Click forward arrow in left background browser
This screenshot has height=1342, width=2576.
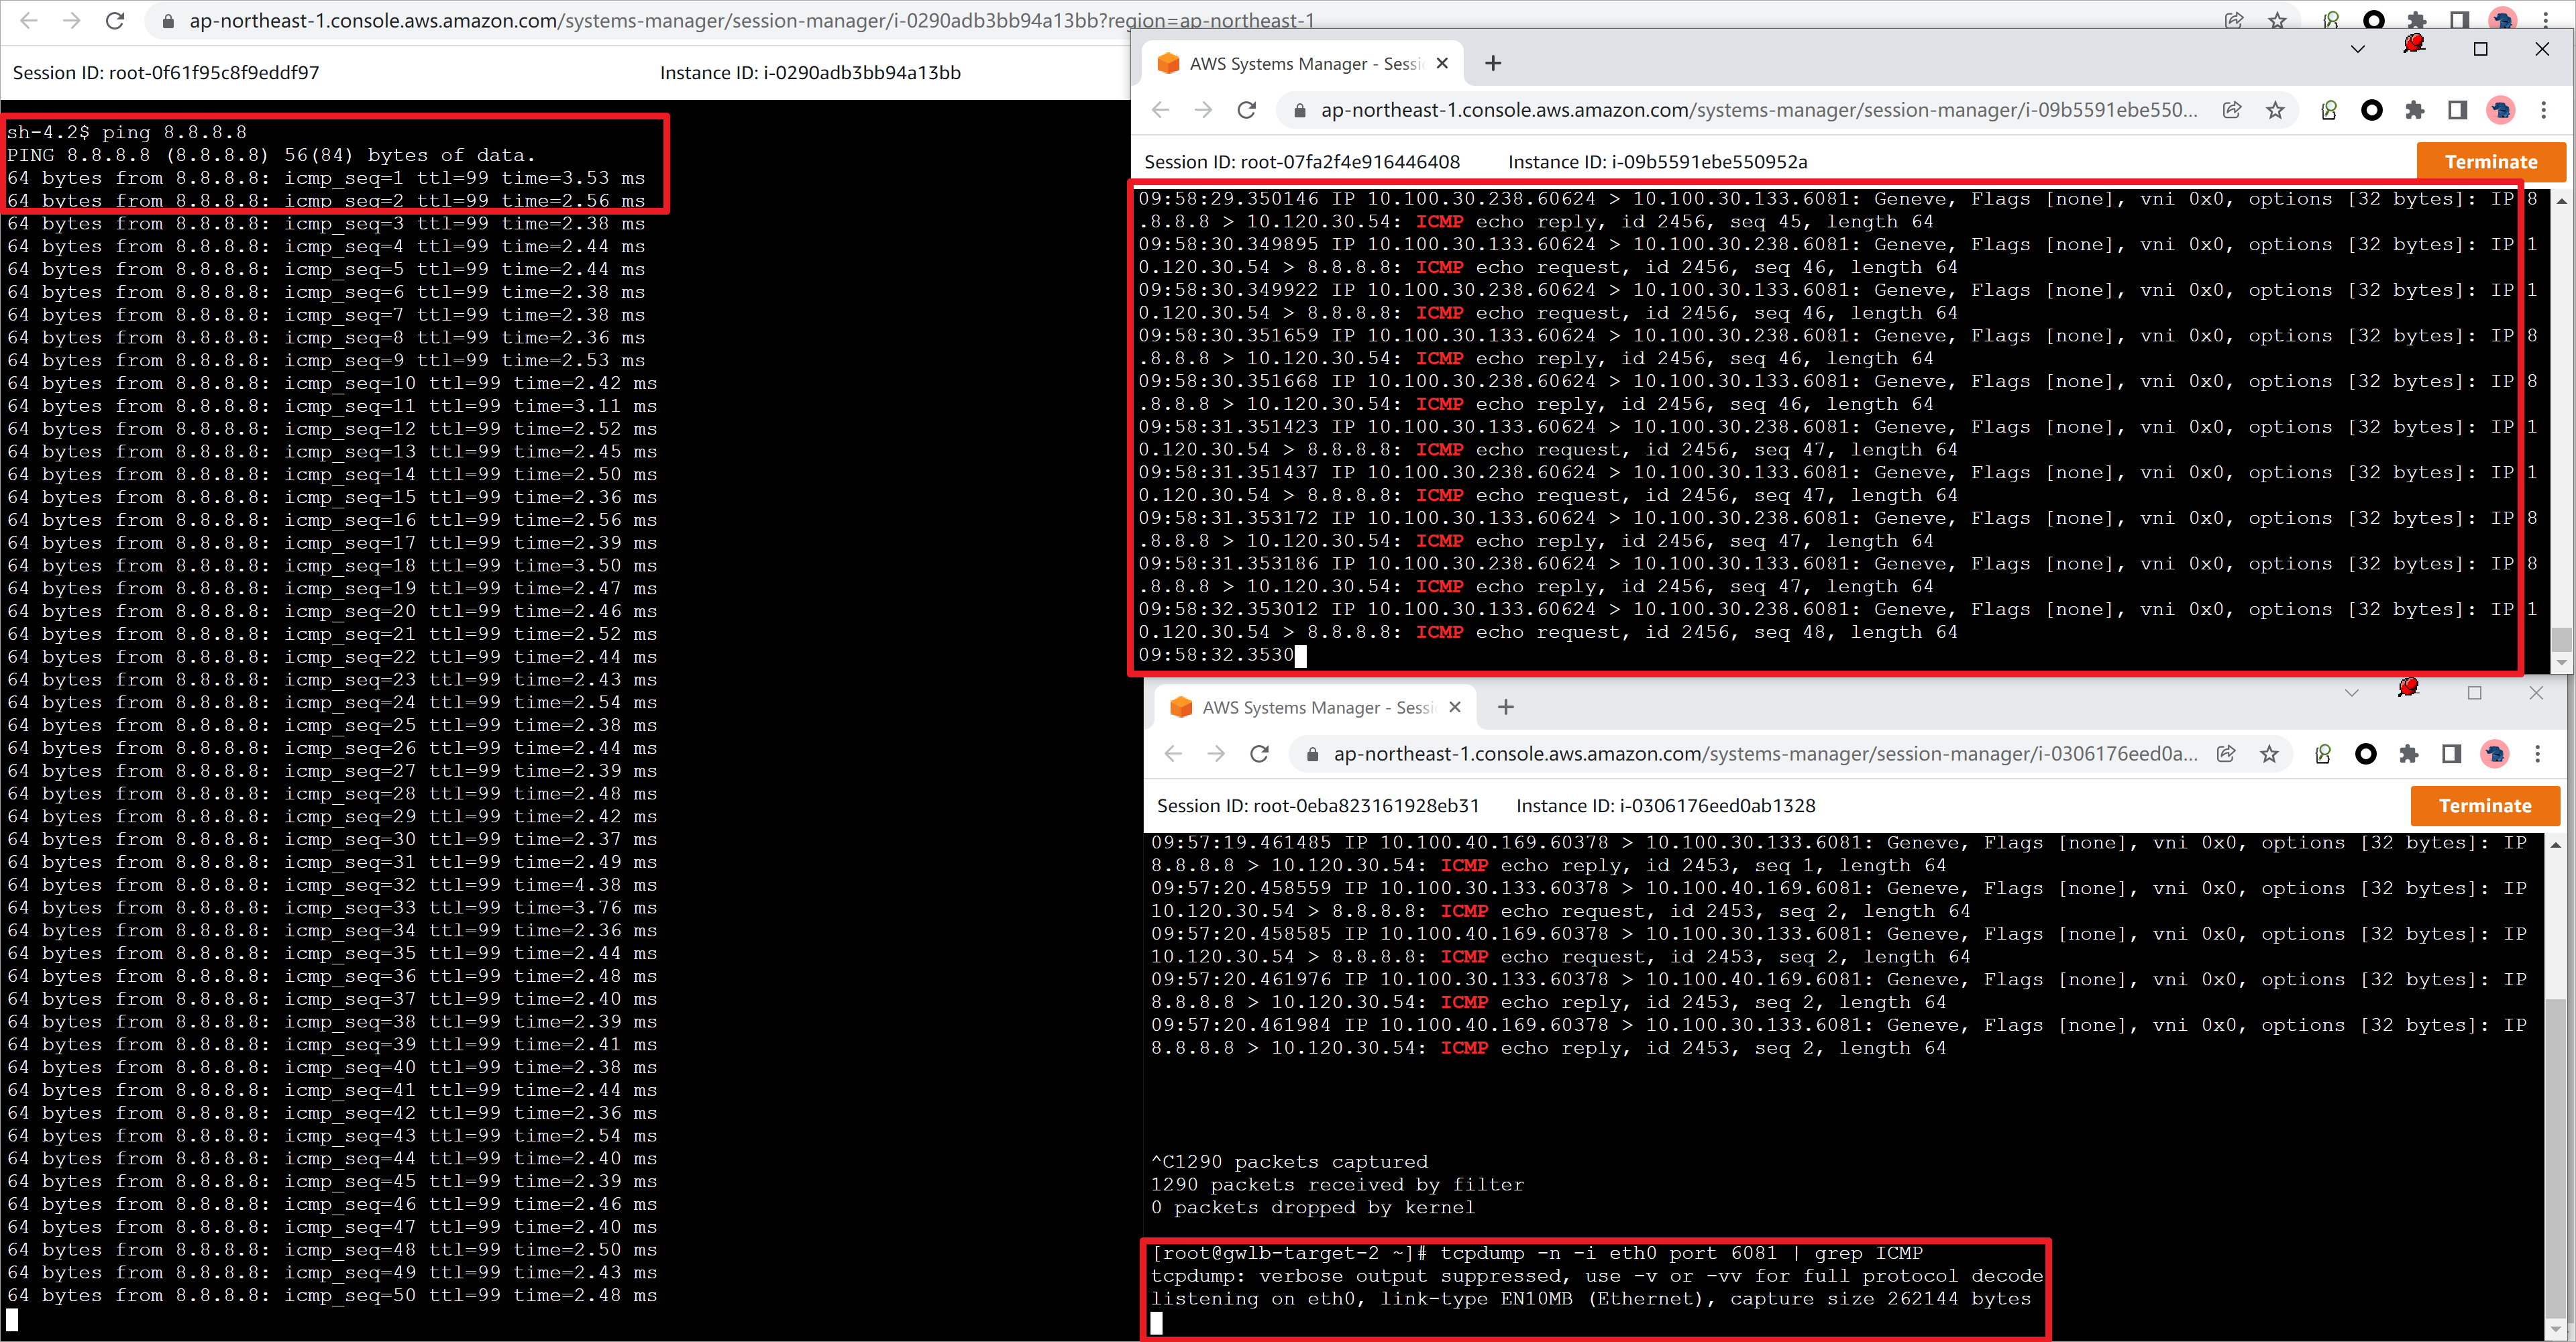pos(72,20)
